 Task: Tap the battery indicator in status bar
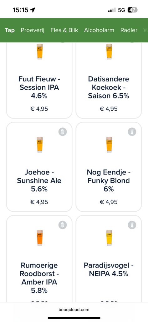(x=133, y=10)
